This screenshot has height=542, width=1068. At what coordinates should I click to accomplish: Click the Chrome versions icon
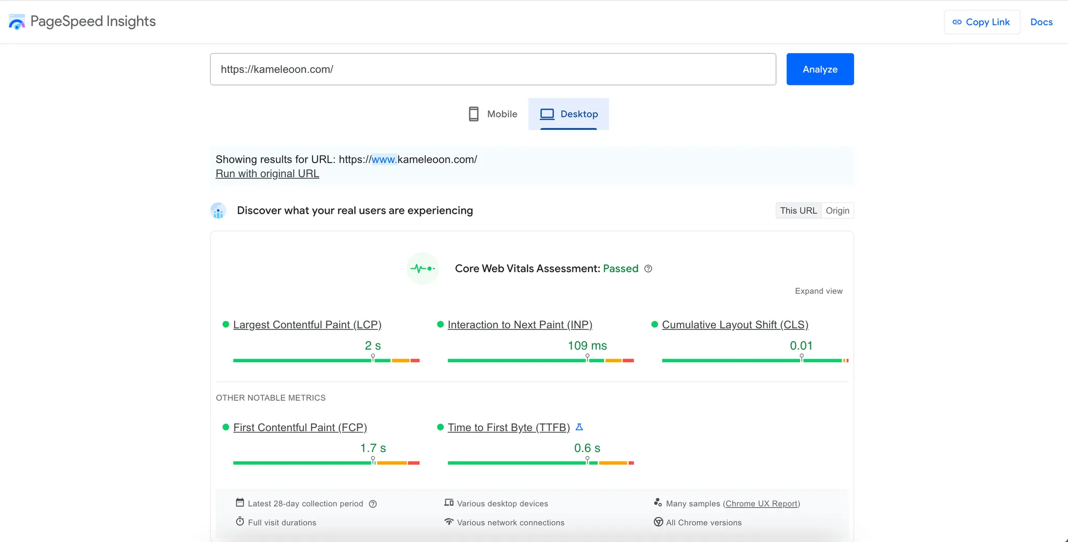658,522
